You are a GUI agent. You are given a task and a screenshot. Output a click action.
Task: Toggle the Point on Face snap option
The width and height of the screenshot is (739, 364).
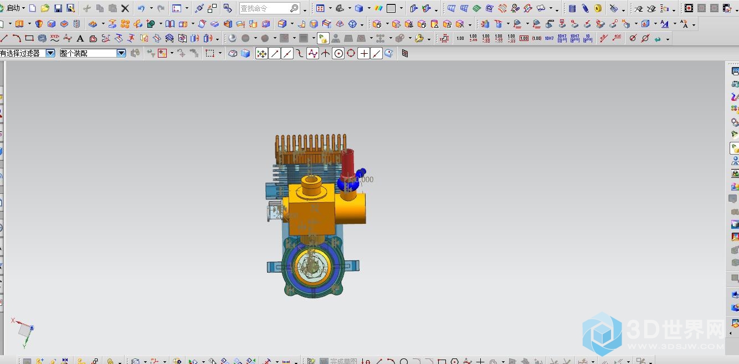click(389, 53)
